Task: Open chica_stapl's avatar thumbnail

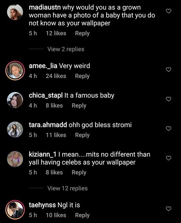Action: [x=15, y=100]
